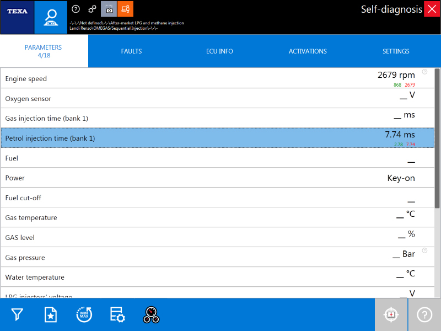The height and width of the screenshot is (331, 441).
Task: Reset the MIN/MAX values icon
Action: point(84,314)
